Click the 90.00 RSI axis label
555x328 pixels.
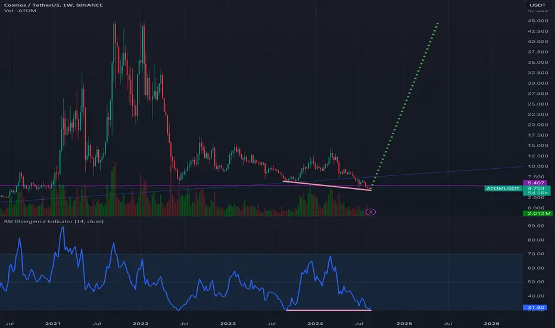coord(536,226)
